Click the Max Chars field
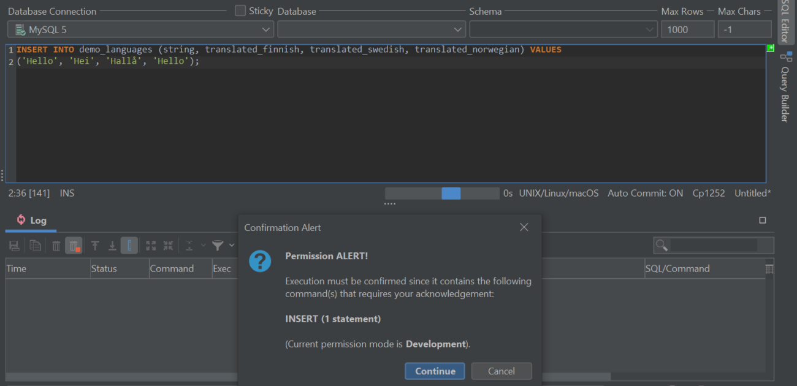The height and width of the screenshot is (386, 797). 744,29
